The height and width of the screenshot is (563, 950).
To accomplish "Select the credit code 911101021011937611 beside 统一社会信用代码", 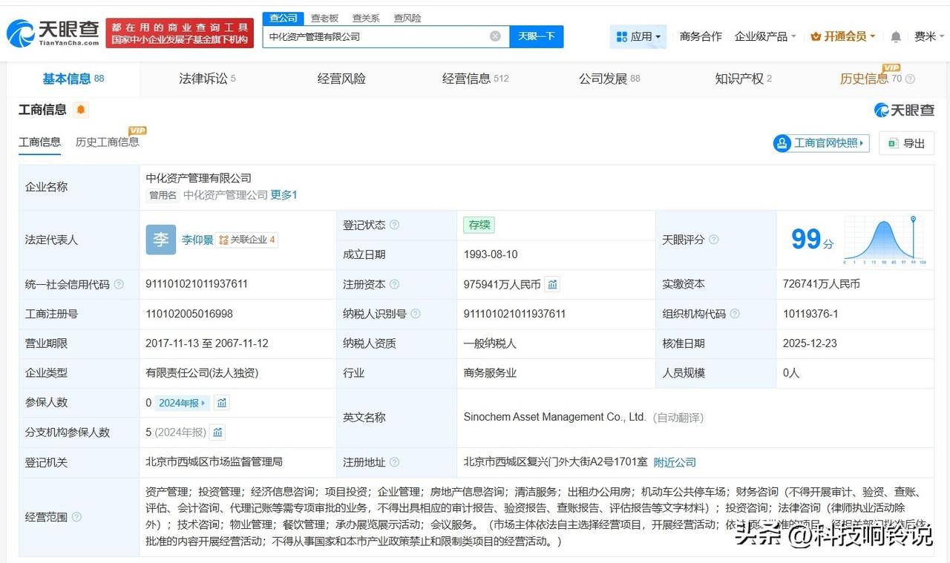I will click(x=197, y=284).
